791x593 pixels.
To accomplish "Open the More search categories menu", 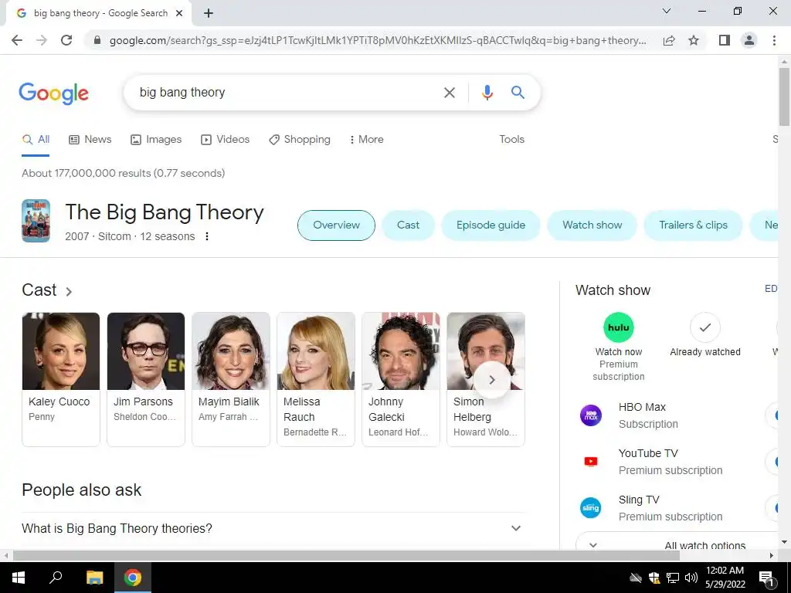I will click(367, 140).
